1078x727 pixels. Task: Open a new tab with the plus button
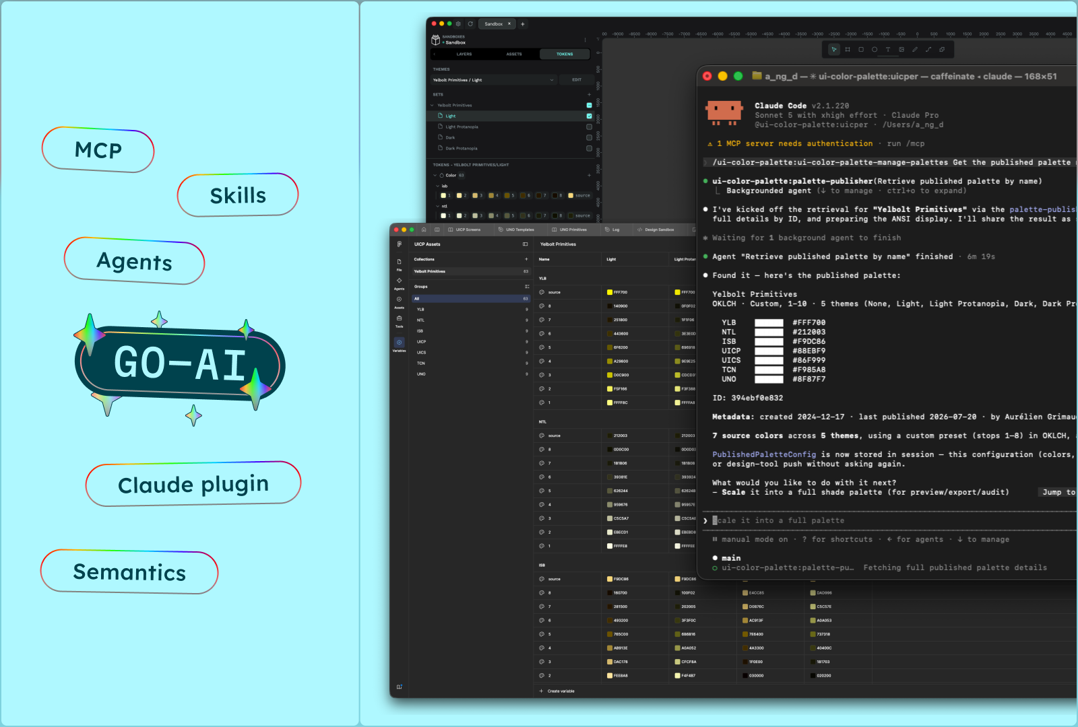[523, 24]
